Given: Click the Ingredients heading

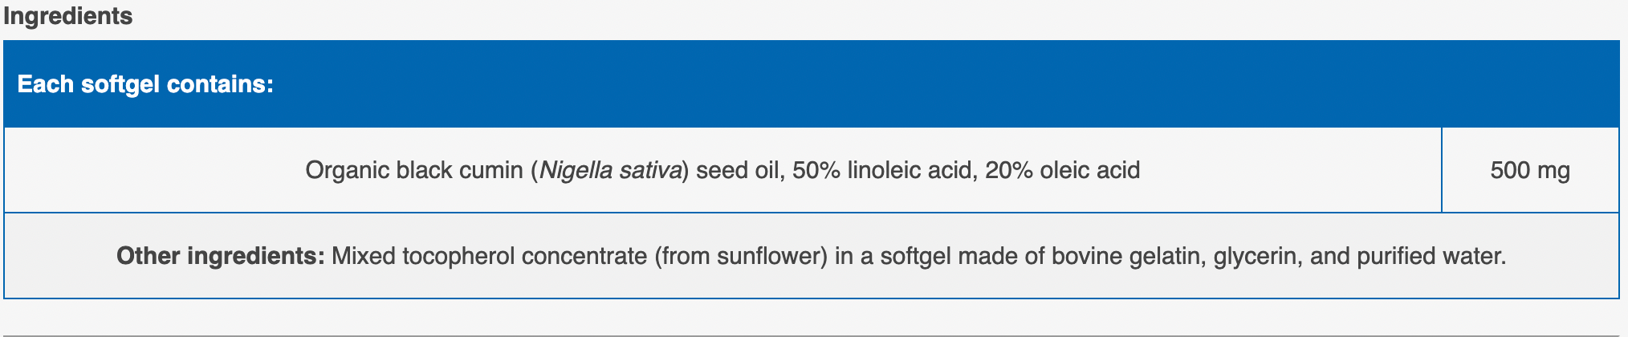Looking at the screenshot, I should tap(68, 16).
